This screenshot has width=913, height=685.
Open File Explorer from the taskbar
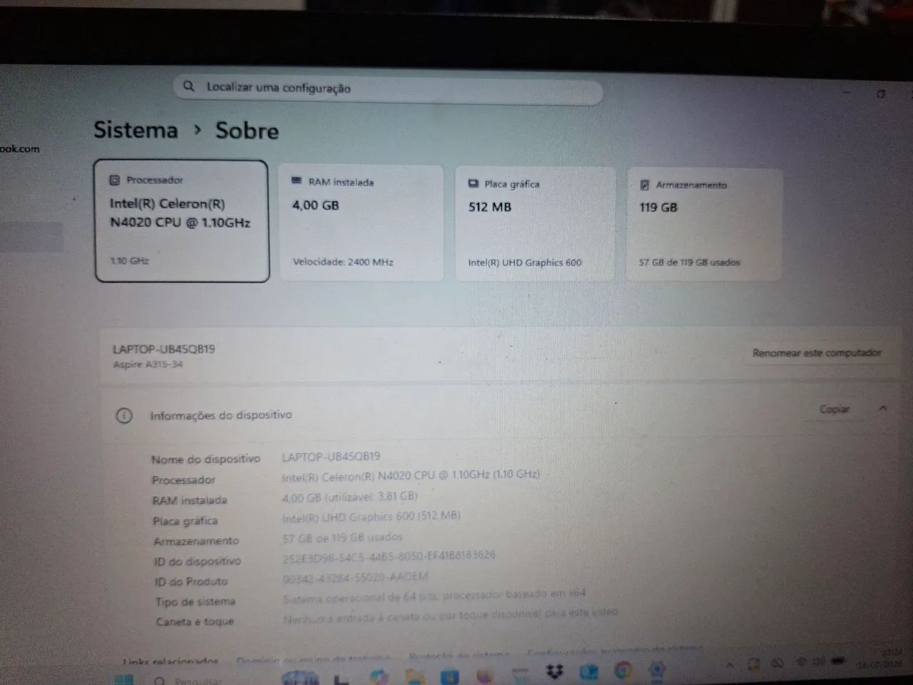point(414,676)
